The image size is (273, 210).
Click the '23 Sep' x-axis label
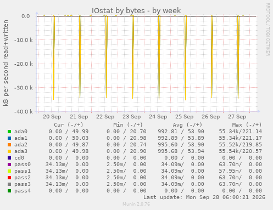click(x=132, y=117)
